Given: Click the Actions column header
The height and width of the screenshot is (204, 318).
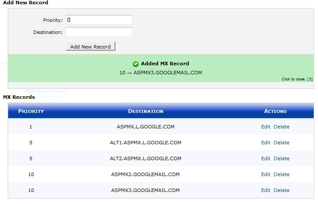Looking at the screenshot, I should click(275, 111).
